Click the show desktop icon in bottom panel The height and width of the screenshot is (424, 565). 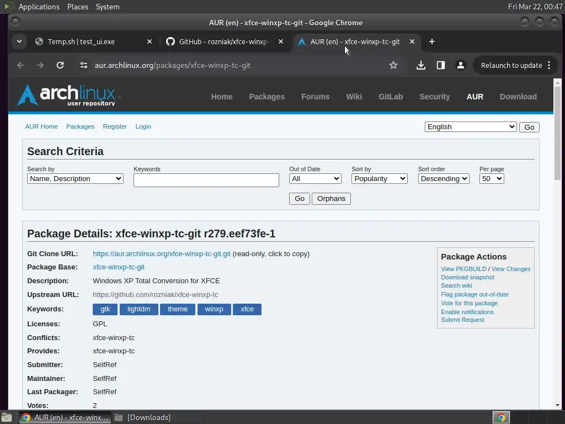pos(7,417)
